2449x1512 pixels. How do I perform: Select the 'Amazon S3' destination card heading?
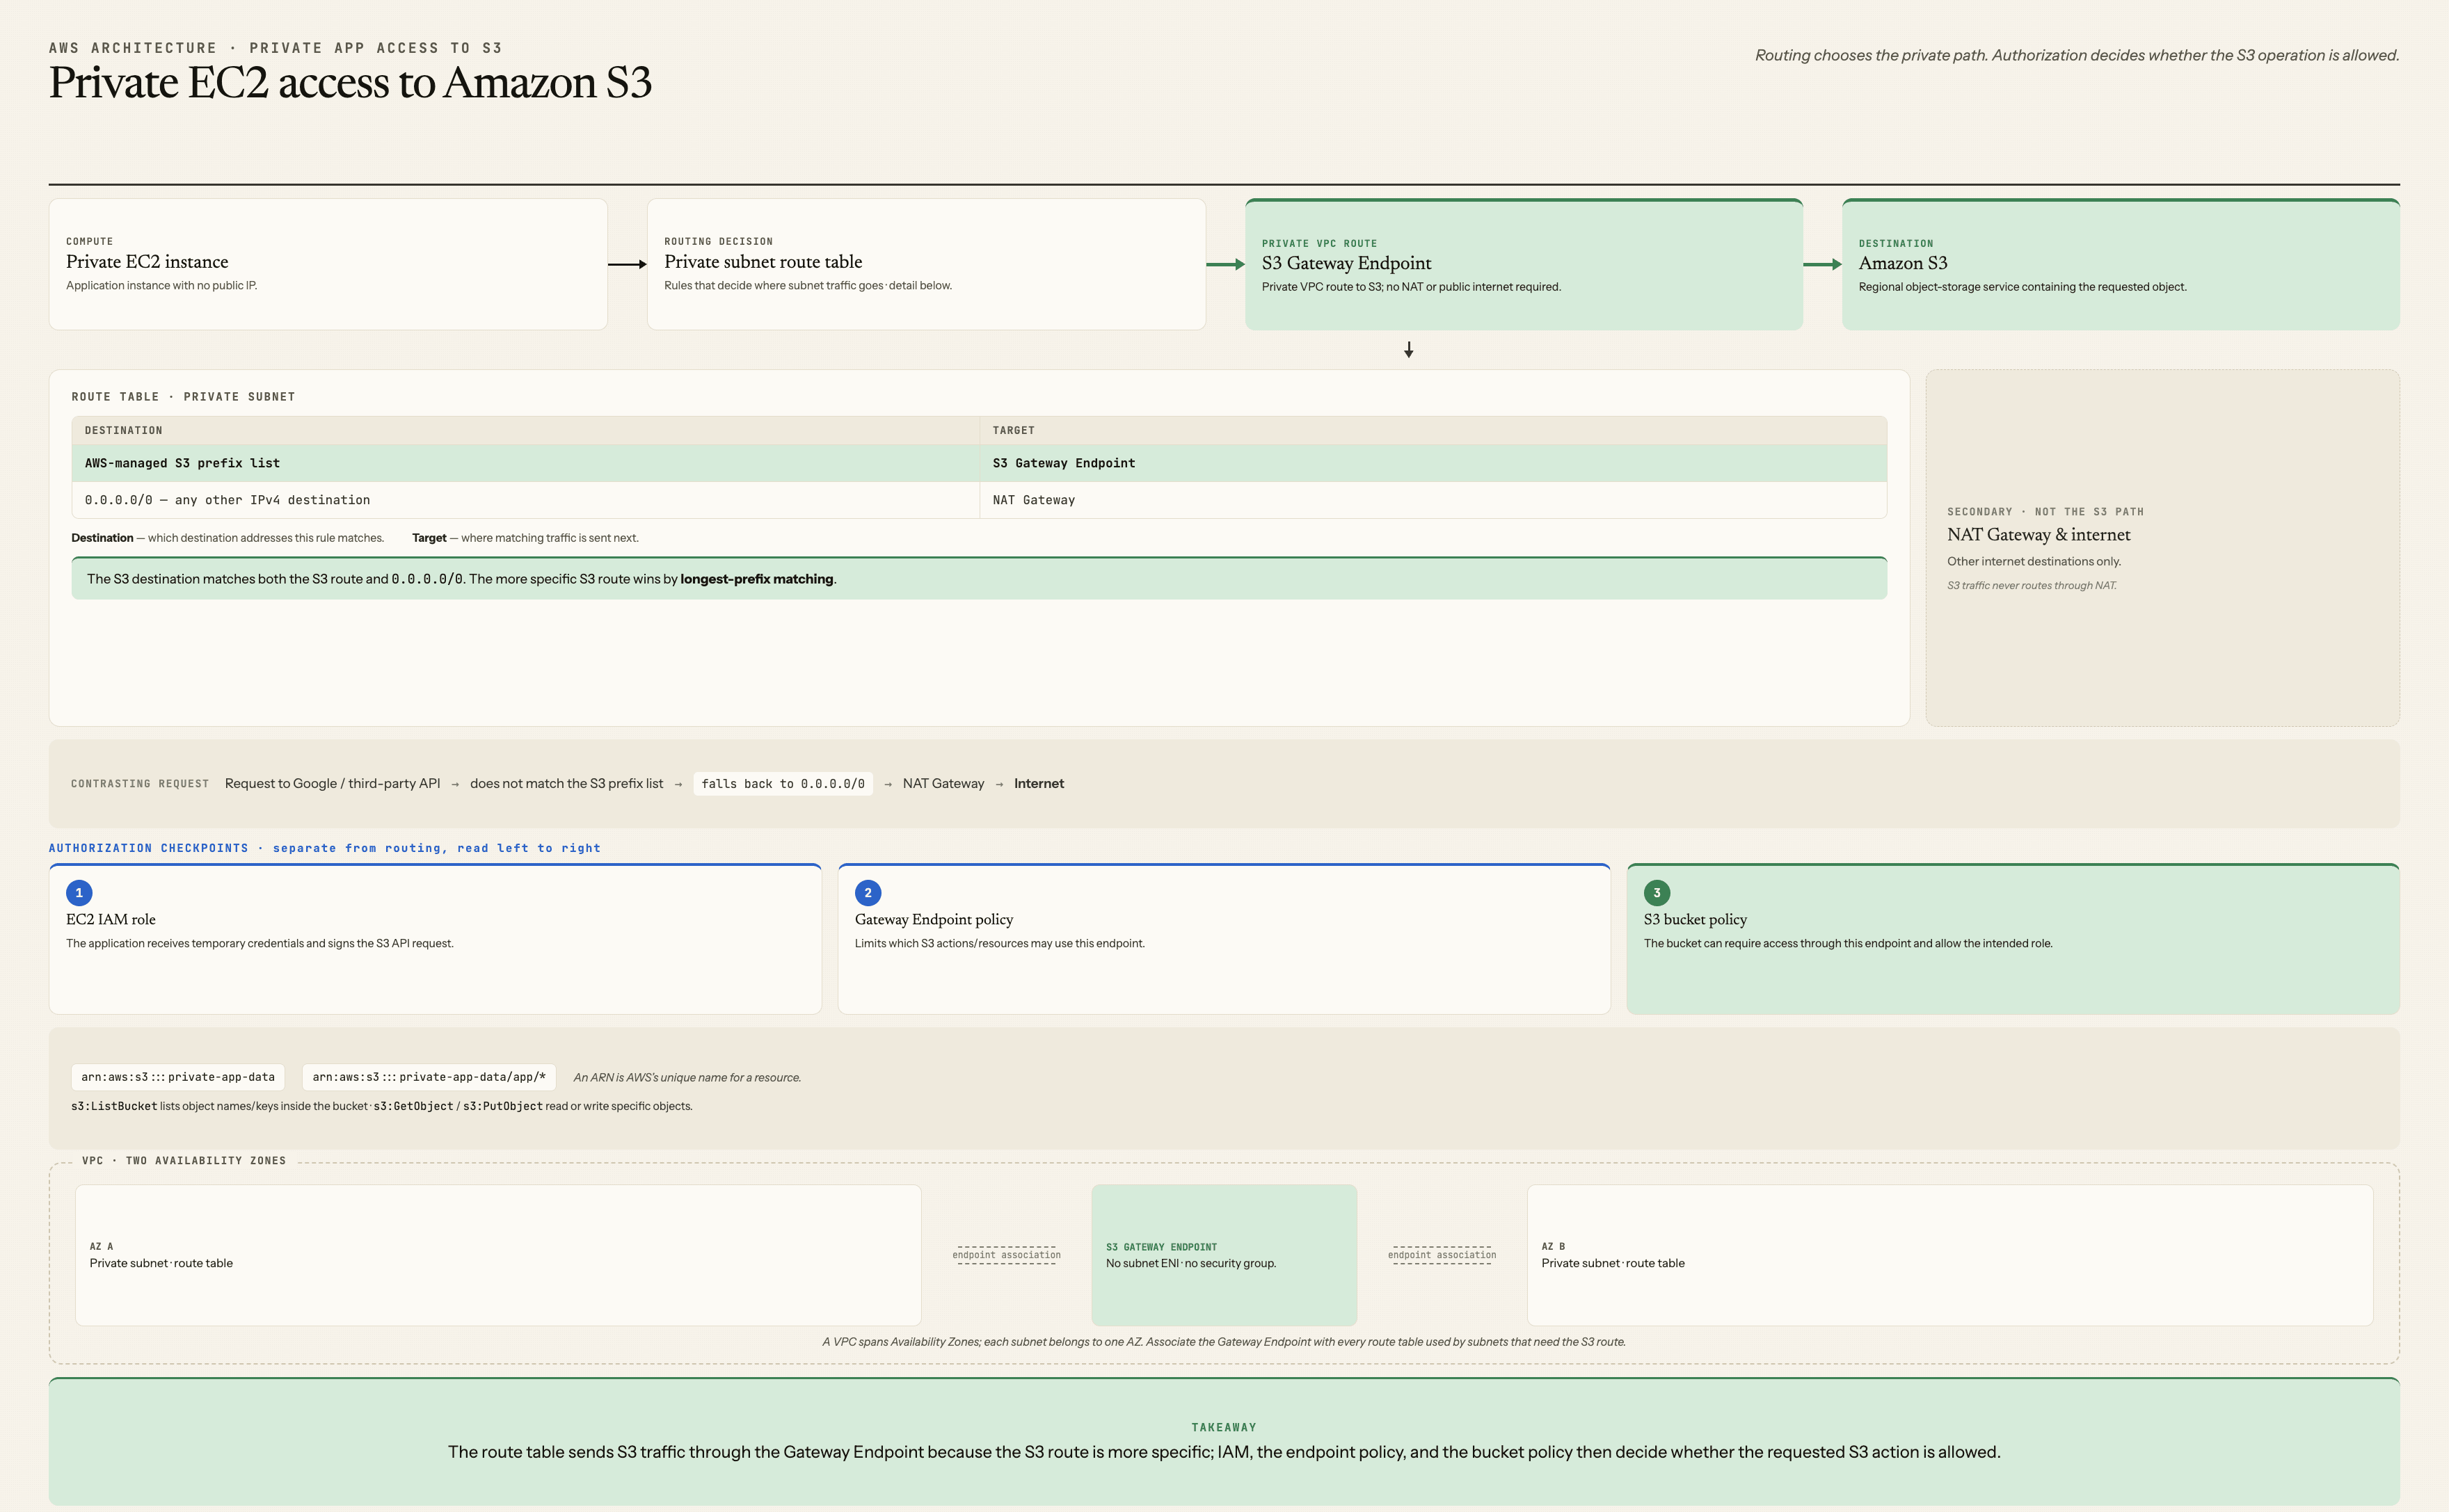pyautogui.click(x=1903, y=263)
